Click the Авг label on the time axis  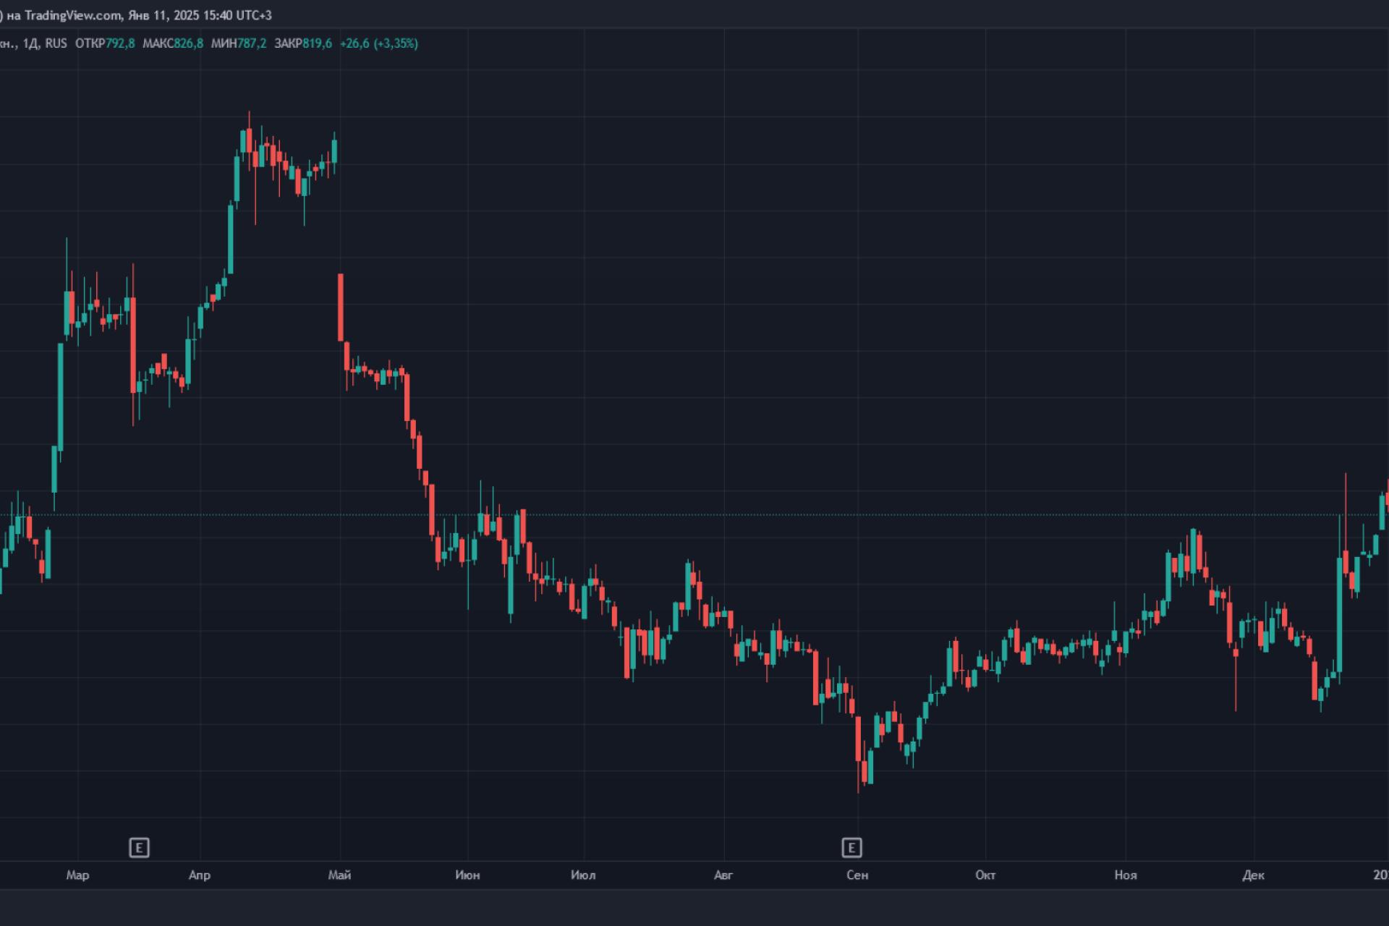[723, 875]
